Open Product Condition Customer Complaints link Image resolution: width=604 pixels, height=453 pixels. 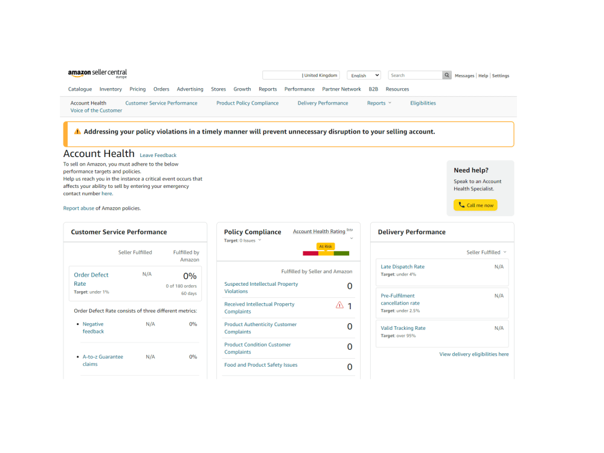pyautogui.click(x=257, y=349)
